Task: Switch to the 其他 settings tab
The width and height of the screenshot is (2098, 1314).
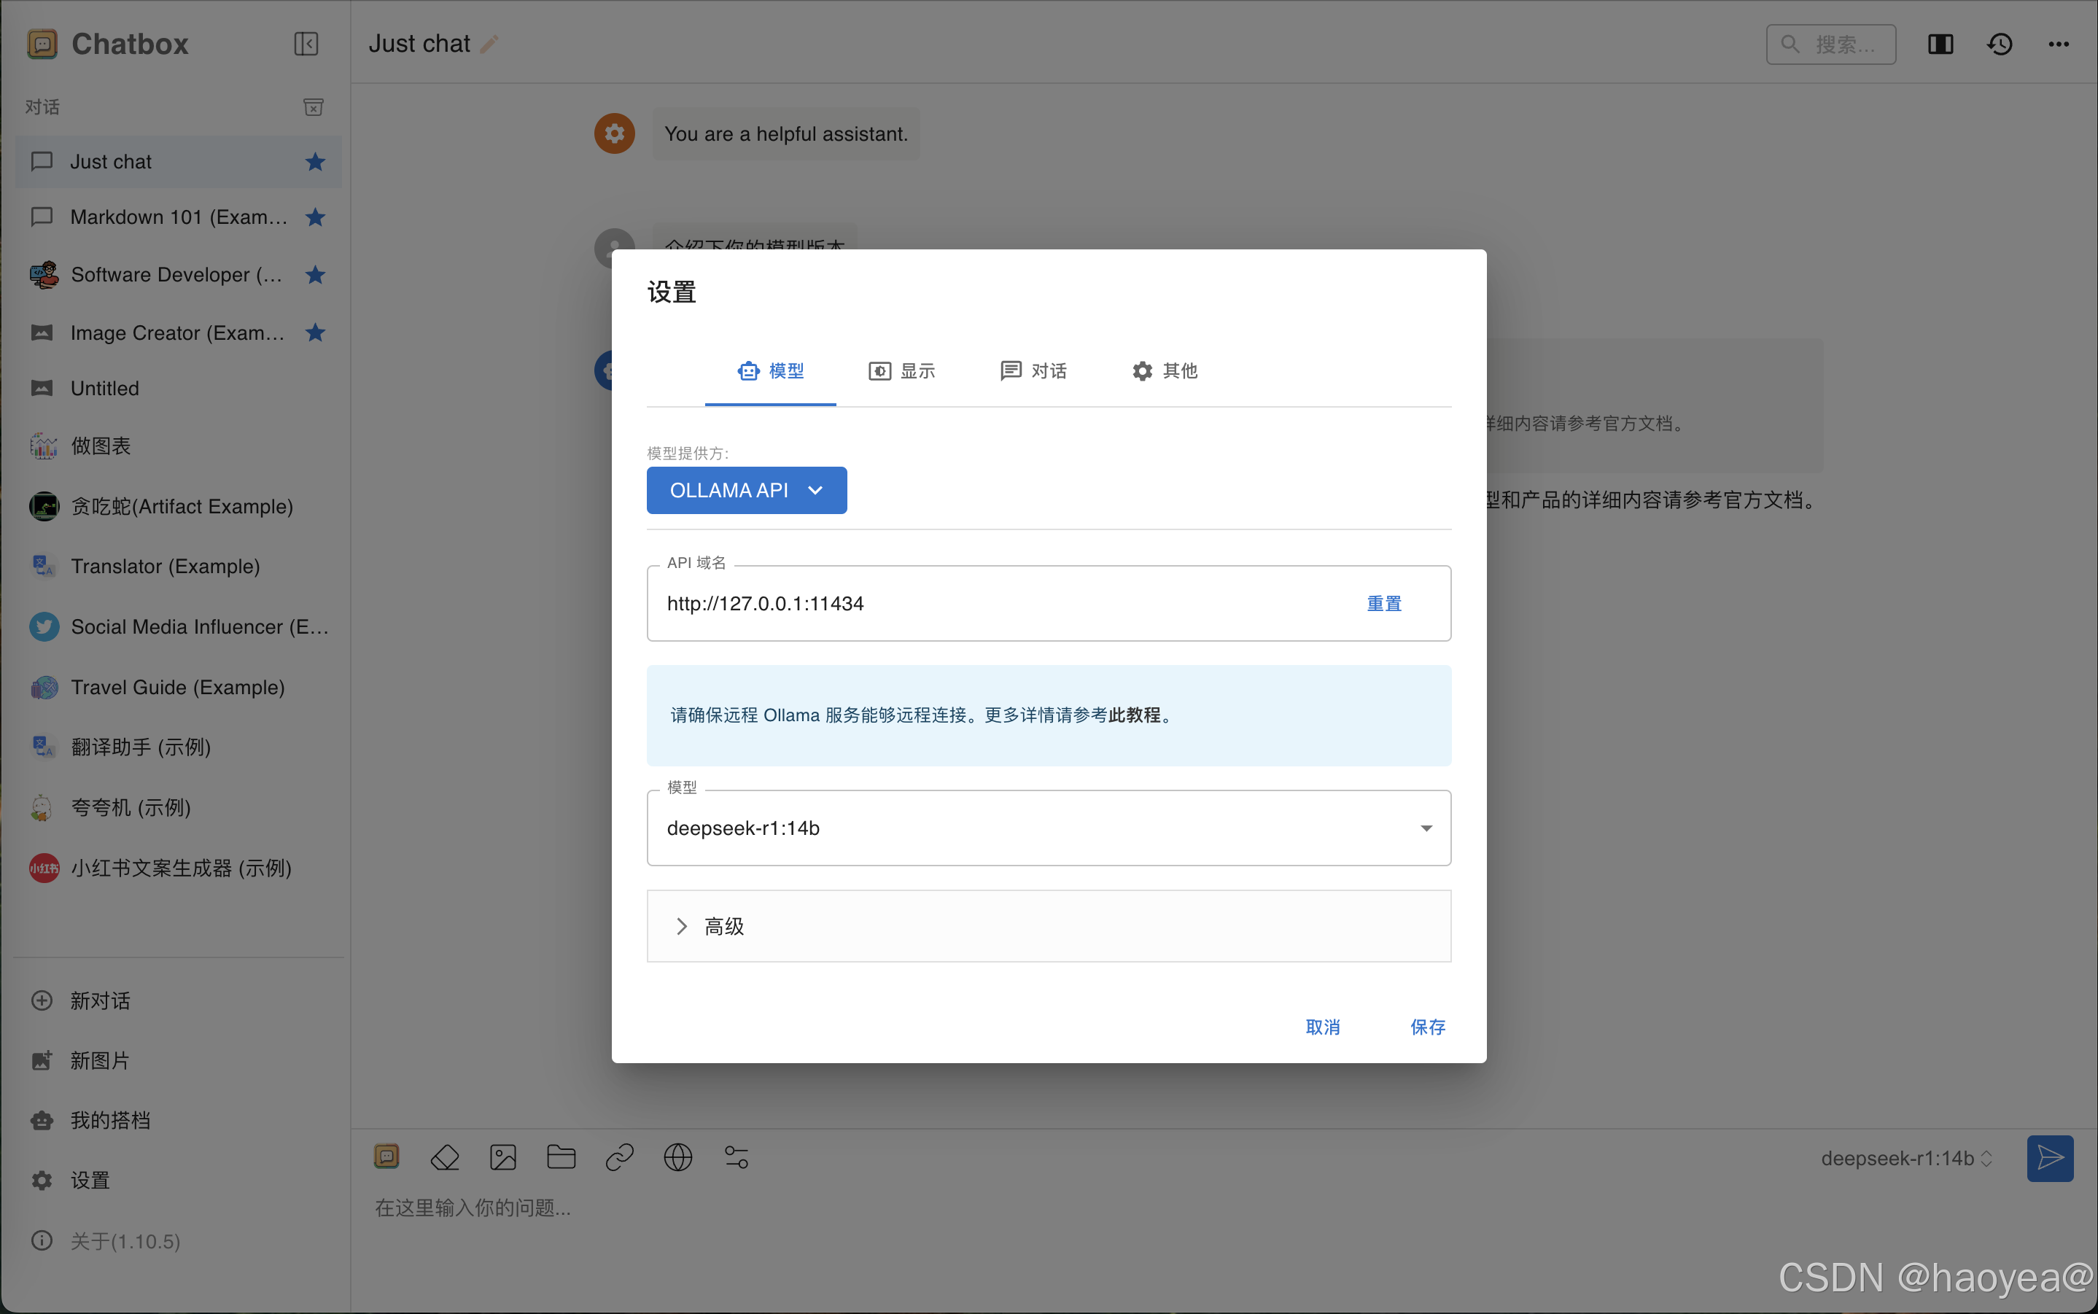Action: tap(1165, 371)
